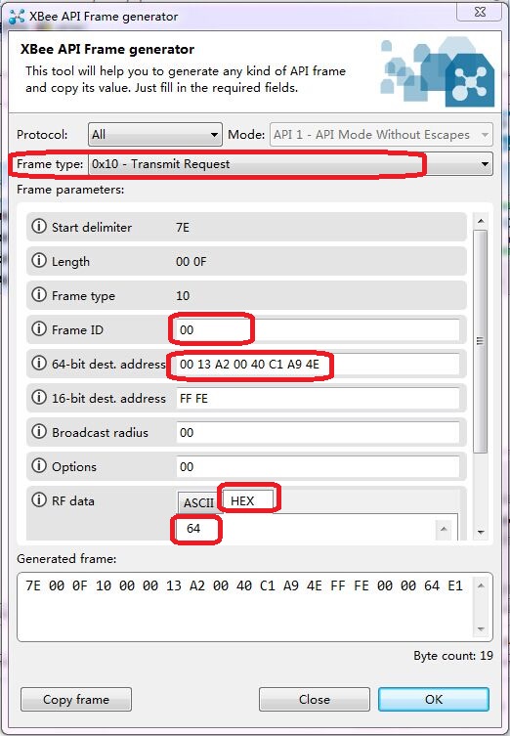
Task: Click the Close button
Action: (x=315, y=700)
